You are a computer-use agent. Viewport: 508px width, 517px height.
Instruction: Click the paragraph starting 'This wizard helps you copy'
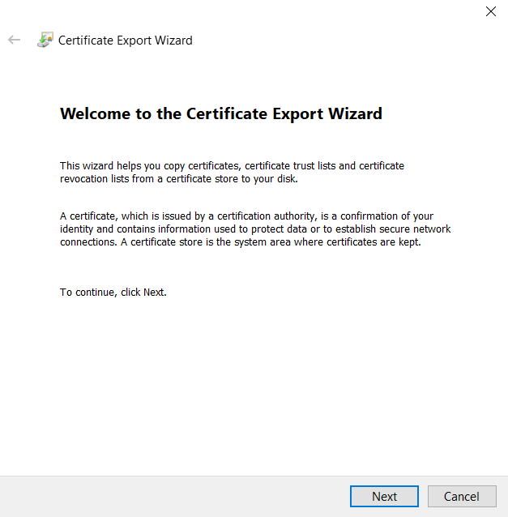coord(232,172)
